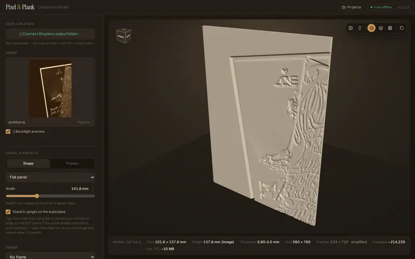Viewport: 415px width, 259px height.
Task: Click the Replace image link
Action: point(84,122)
